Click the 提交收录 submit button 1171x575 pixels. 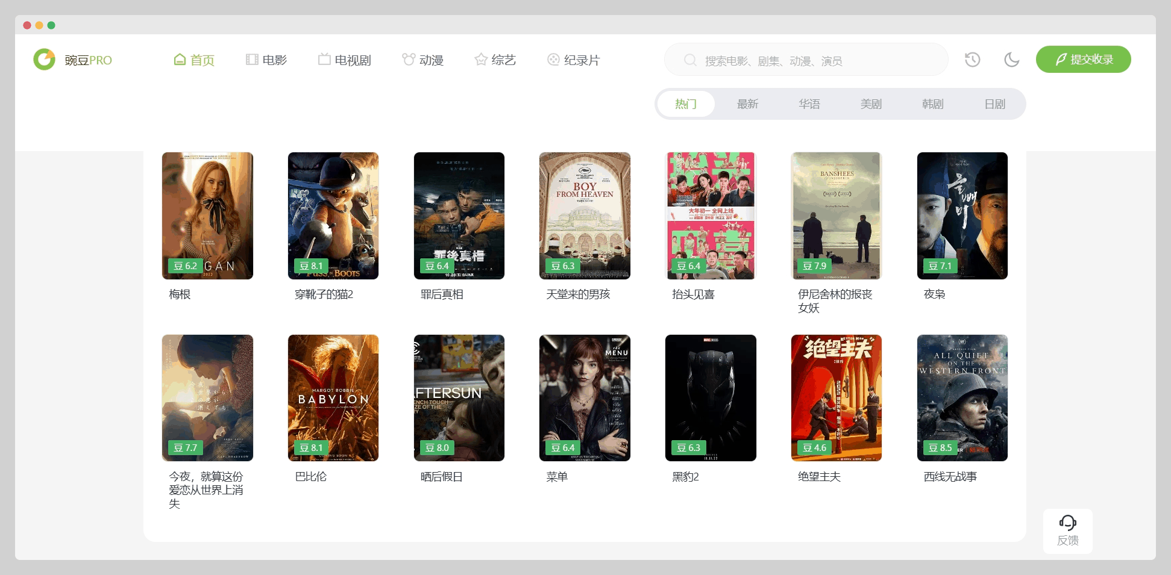click(x=1083, y=59)
